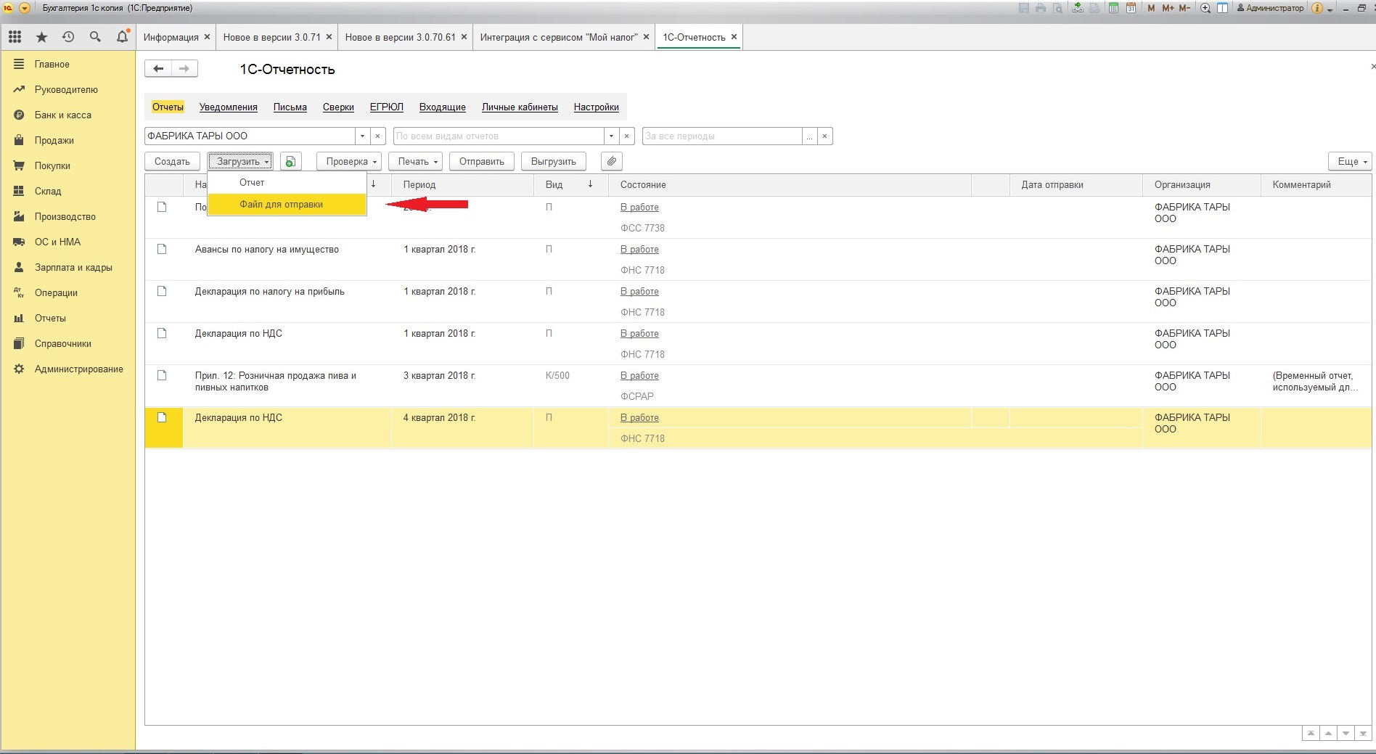Click the M memory button
The width and height of the screenshot is (1376, 754).
coord(1151,8)
